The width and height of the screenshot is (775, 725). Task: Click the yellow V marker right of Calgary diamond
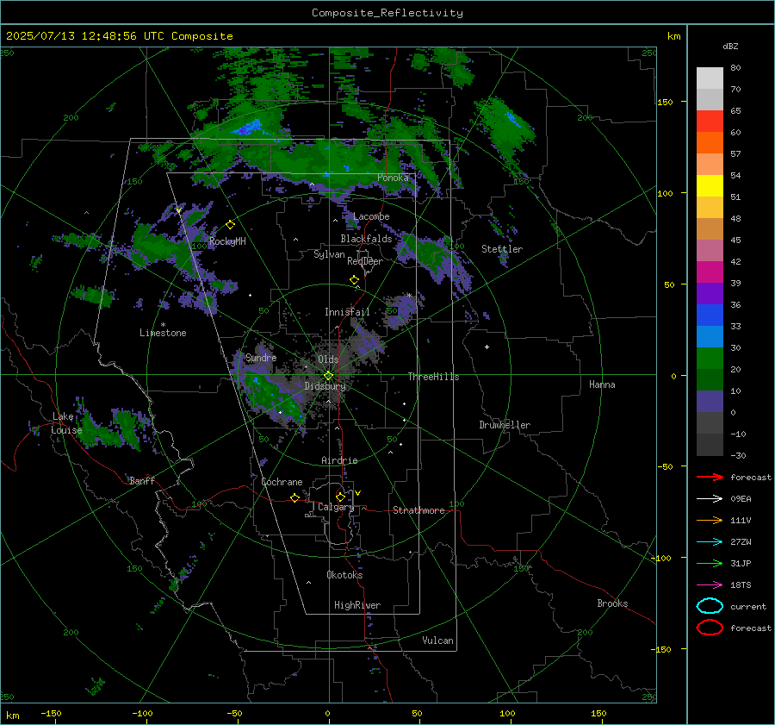tap(358, 493)
